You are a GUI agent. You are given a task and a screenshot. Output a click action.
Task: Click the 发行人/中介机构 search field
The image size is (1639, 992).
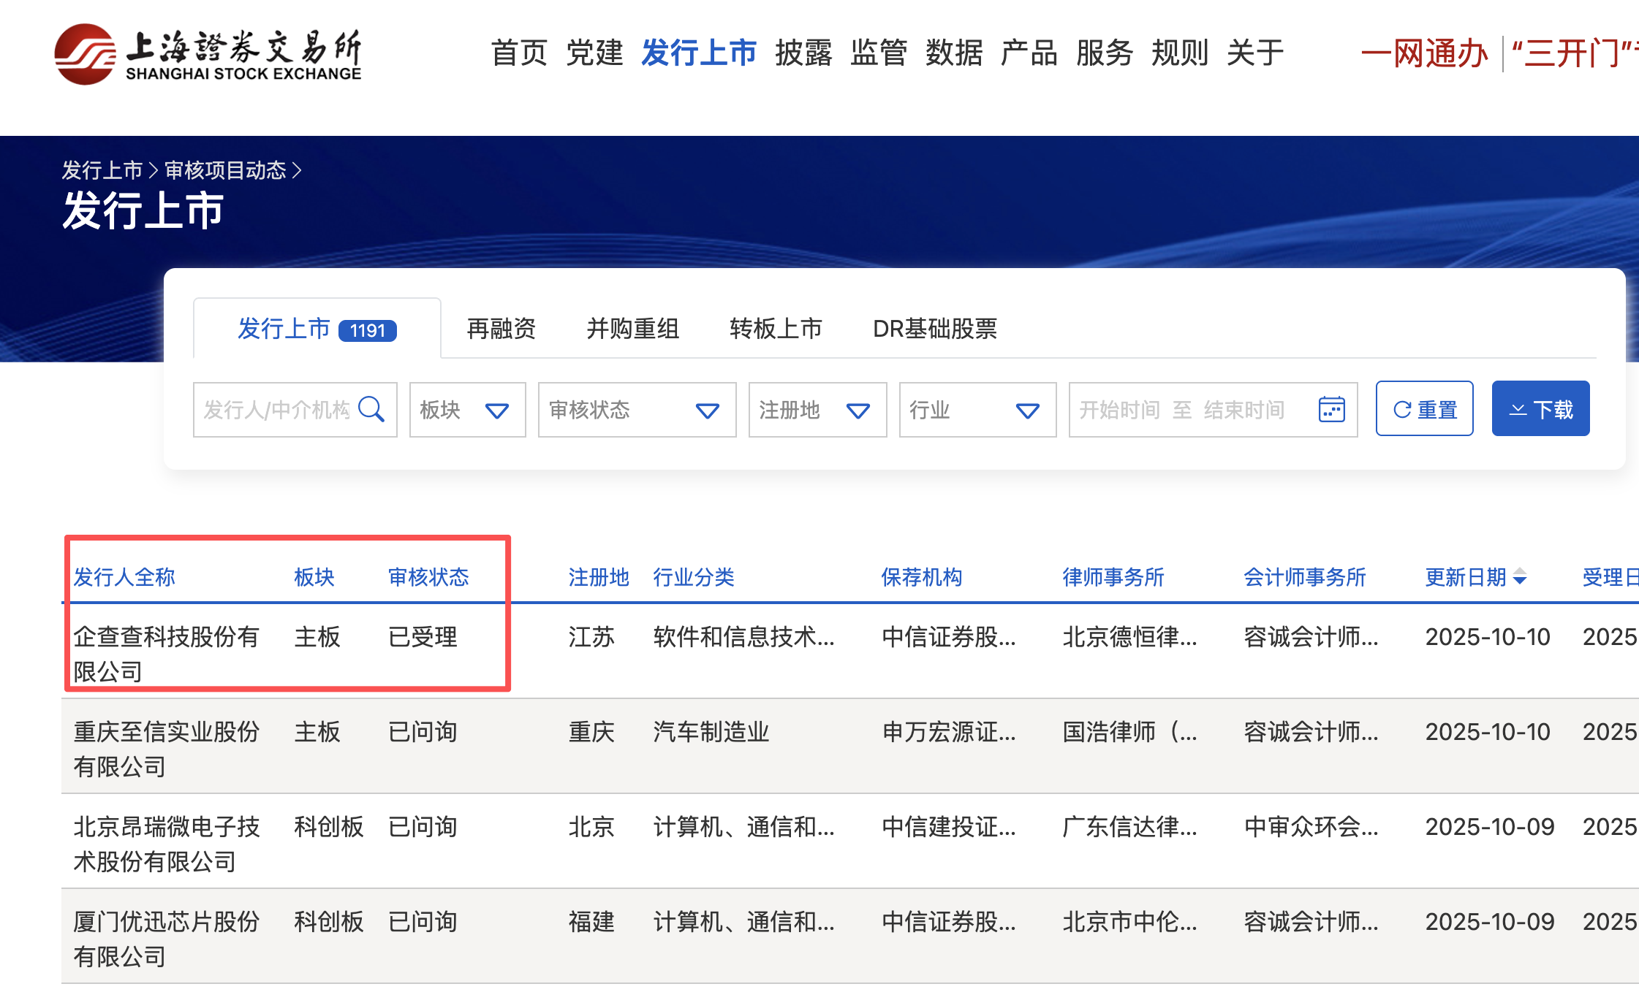278,410
